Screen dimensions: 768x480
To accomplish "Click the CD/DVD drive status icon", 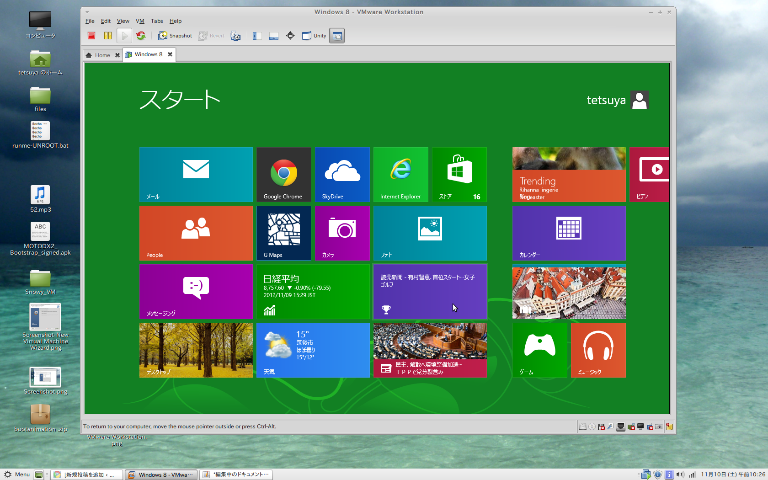I will 592,427.
